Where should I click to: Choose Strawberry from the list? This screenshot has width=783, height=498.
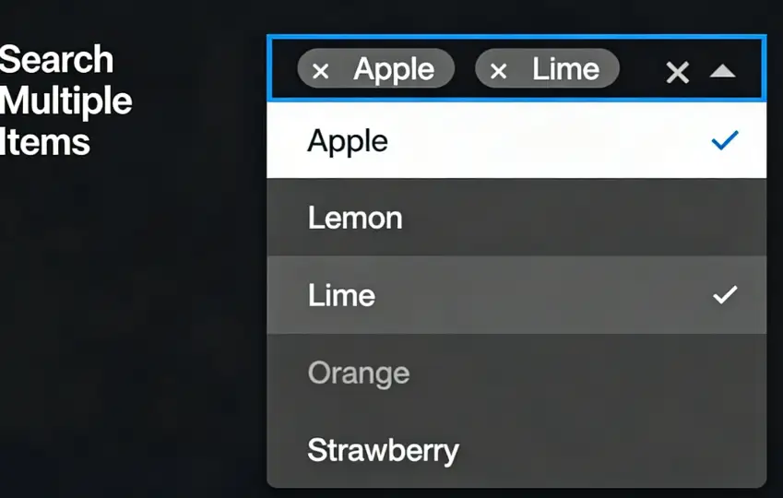pos(383,451)
